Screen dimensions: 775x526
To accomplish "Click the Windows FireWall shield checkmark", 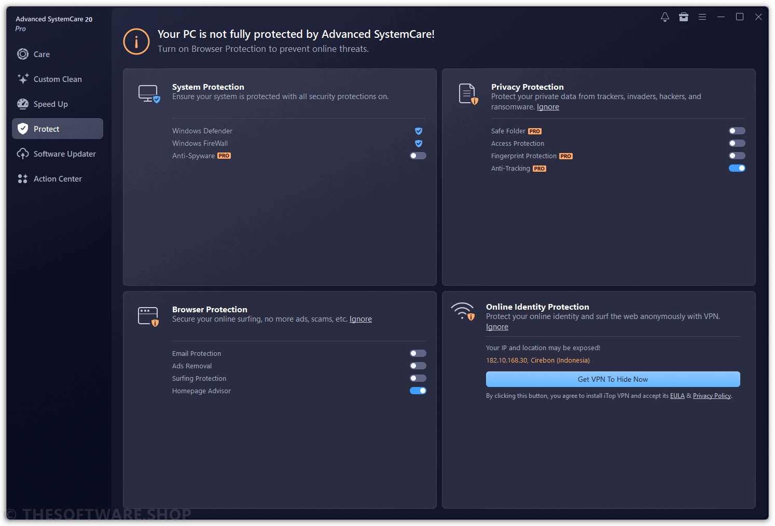I will pyautogui.click(x=419, y=143).
